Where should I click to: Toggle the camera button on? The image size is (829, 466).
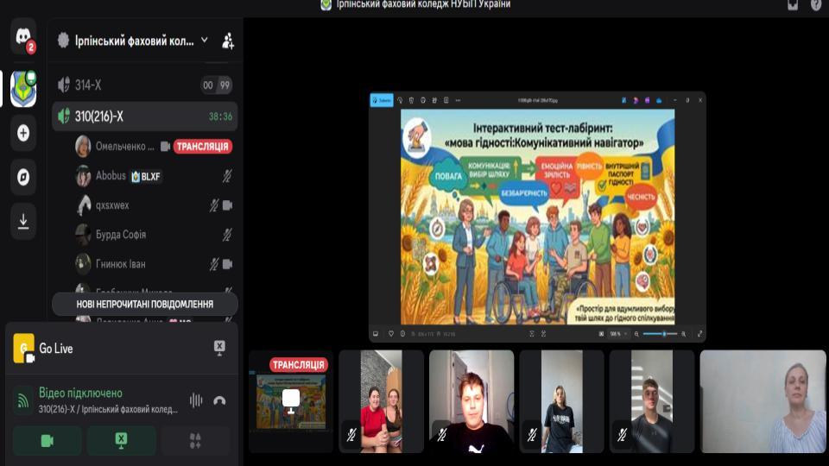pos(47,441)
